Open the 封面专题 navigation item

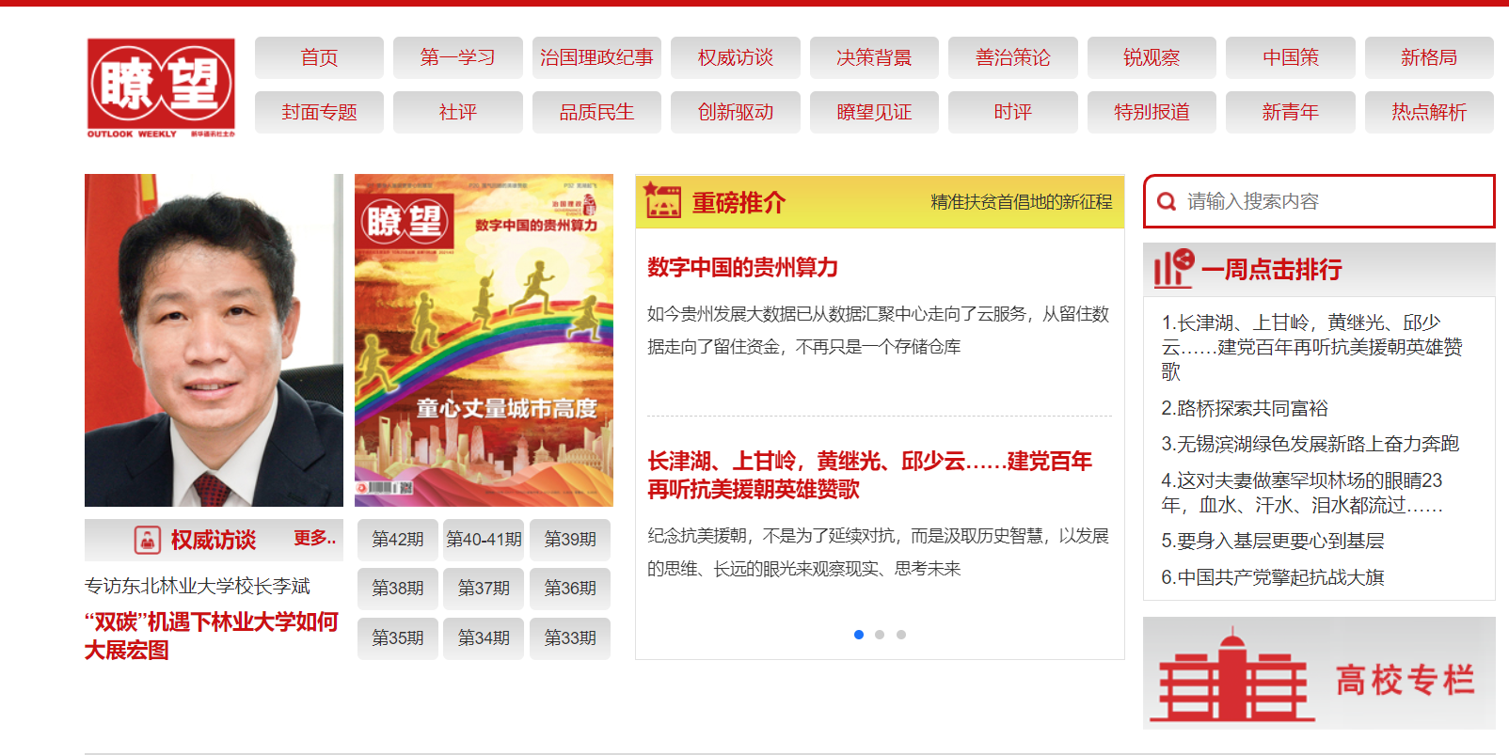[x=319, y=112]
